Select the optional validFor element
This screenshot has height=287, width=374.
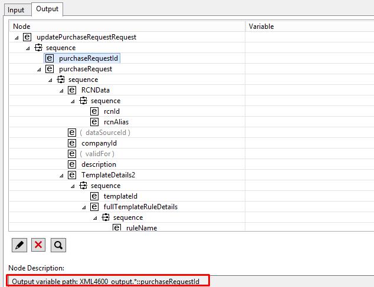[97, 154]
